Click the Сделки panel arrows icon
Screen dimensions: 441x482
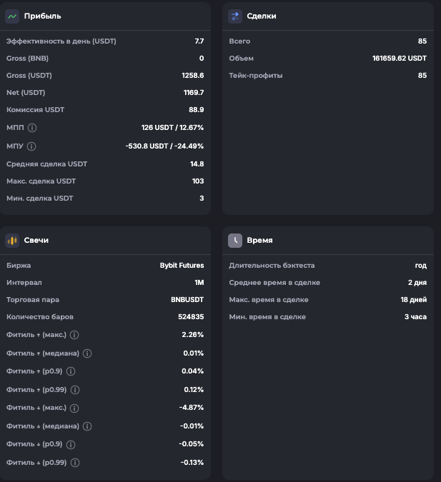(235, 16)
